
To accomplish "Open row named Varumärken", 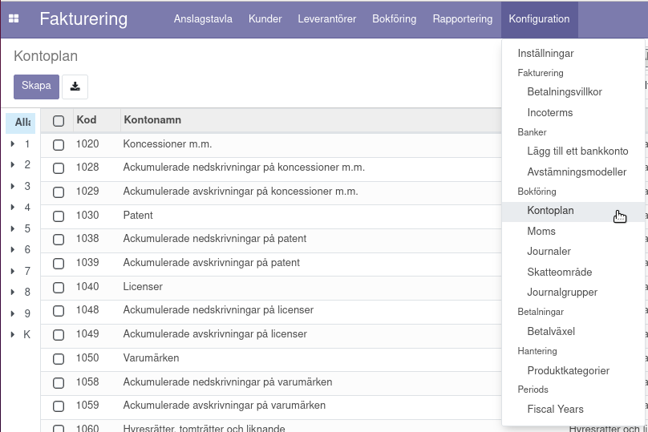I will 152,358.
